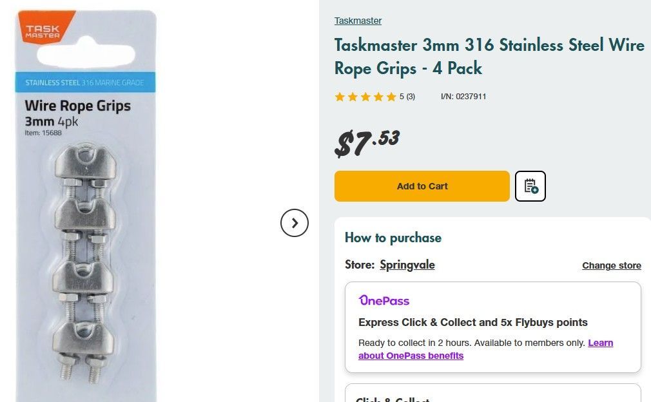The height and width of the screenshot is (402, 651).
Task: Open the Taskmaster brand link
Action: point(358,21)
